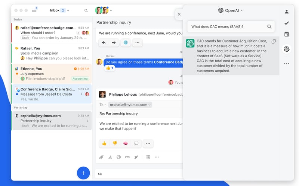Click the chat message input field
This screenshot has width=299, height=186.
click(x=139, y=174)
